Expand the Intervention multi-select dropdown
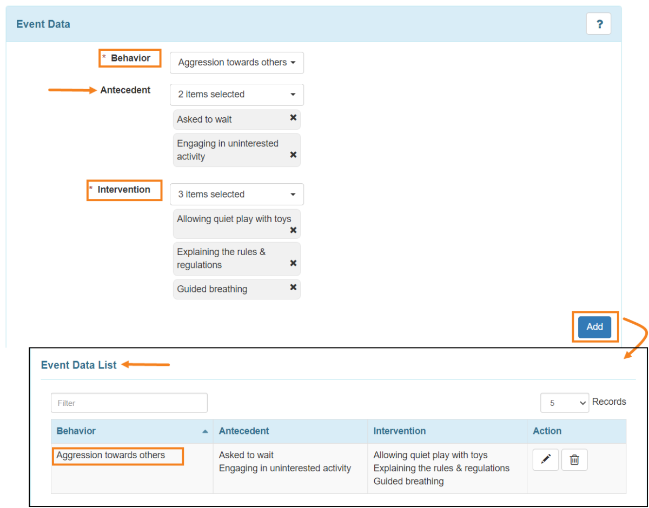The width and height of the screenshot is (649, 508). 236,195
